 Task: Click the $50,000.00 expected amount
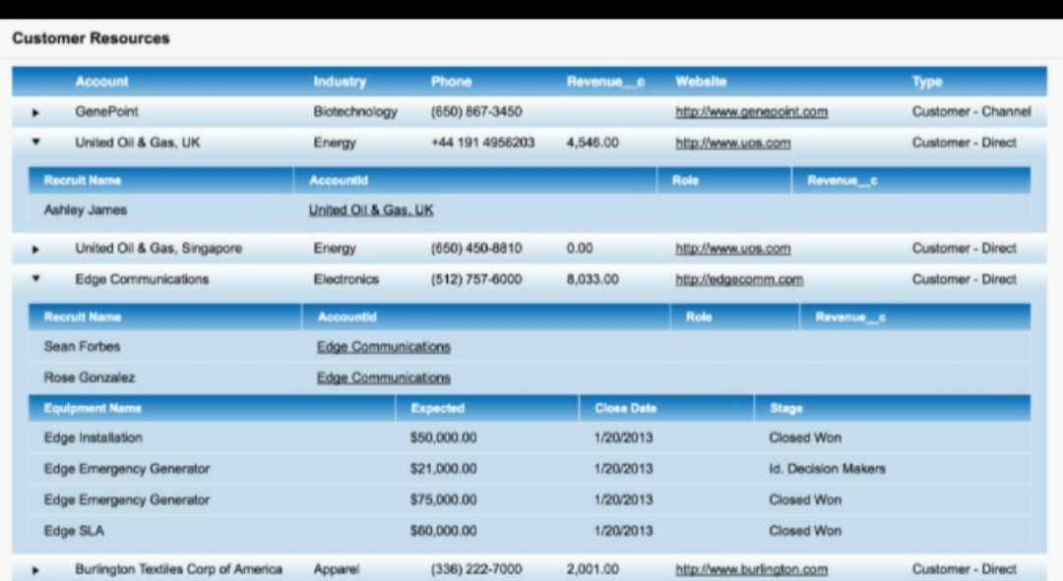(443, 438)
